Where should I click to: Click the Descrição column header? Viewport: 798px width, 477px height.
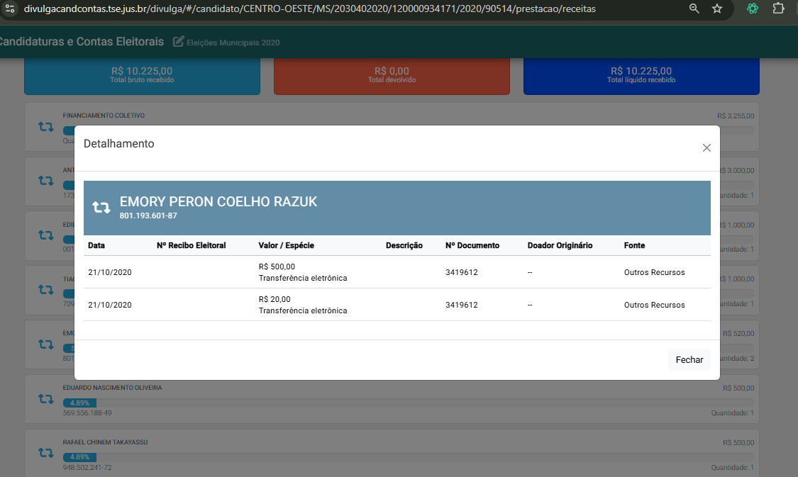(x=404, y=245)
